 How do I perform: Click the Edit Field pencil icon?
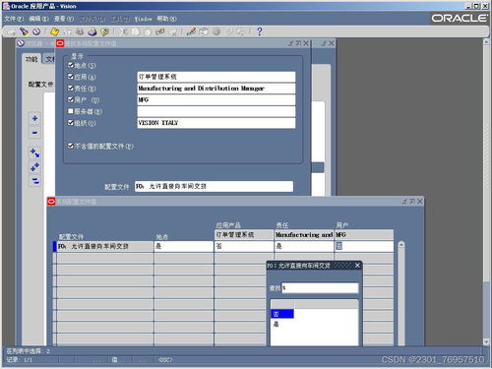tap(191, 31)
